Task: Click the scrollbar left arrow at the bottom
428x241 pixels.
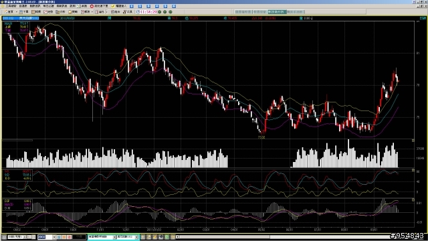Action: (177, 237)
